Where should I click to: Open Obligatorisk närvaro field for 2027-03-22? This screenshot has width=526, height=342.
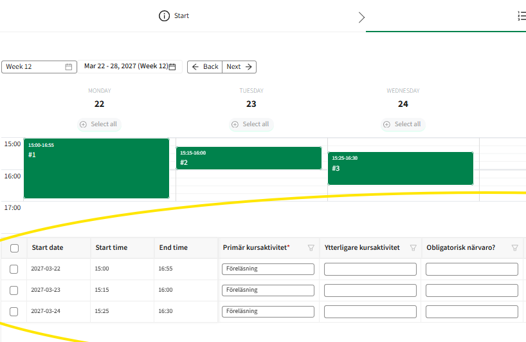click(x=472, y=269)
